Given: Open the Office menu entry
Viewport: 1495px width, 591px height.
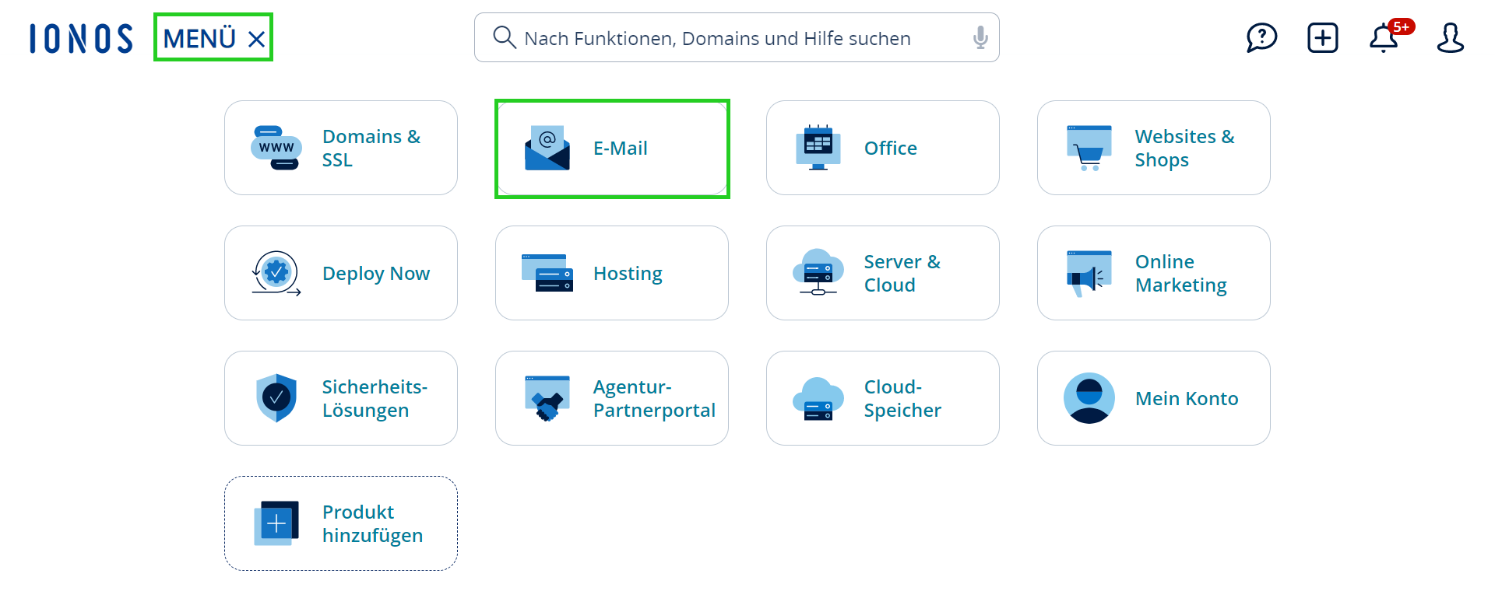Looking at the screenshot, I should [883, 148].
